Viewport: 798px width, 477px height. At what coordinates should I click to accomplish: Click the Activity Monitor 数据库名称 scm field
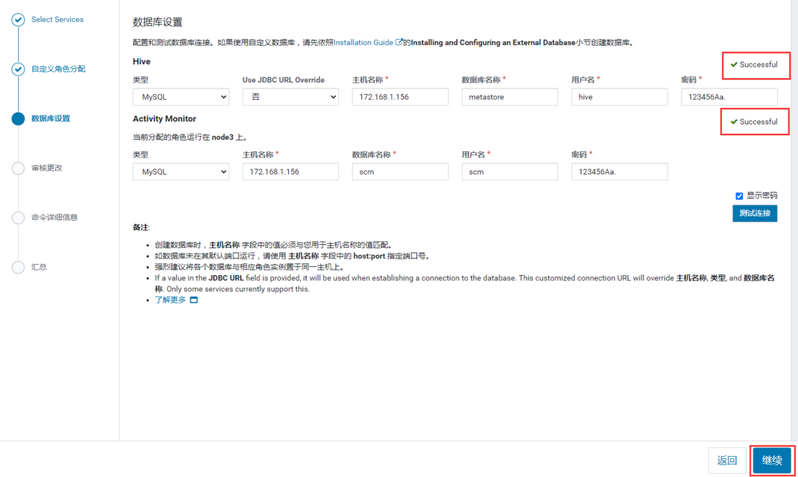(x=400, y=172)
